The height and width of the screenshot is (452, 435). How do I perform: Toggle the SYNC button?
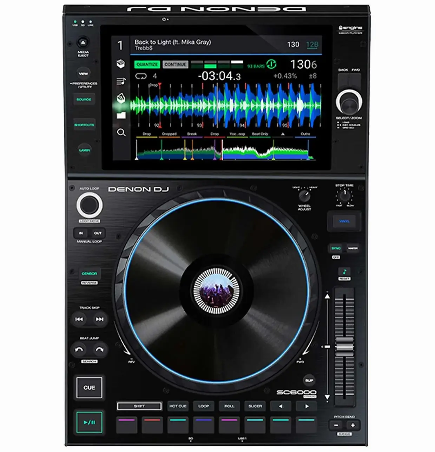[x=336, y=248]
